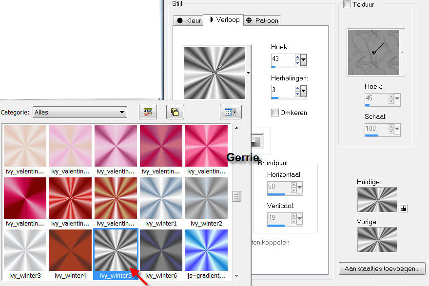Click the small icon beside Huidige swatch

(x=403, y=208)
